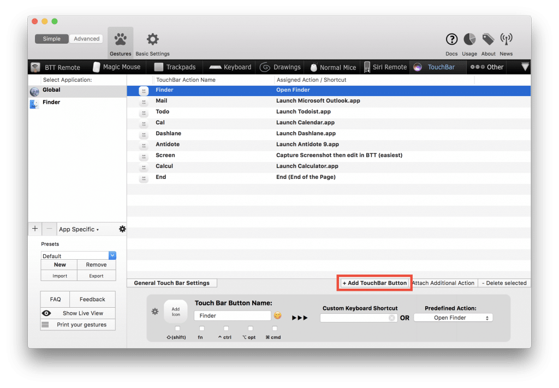
Task: Open the Predefined Action dropdown
Action: [x=454, y=318]
